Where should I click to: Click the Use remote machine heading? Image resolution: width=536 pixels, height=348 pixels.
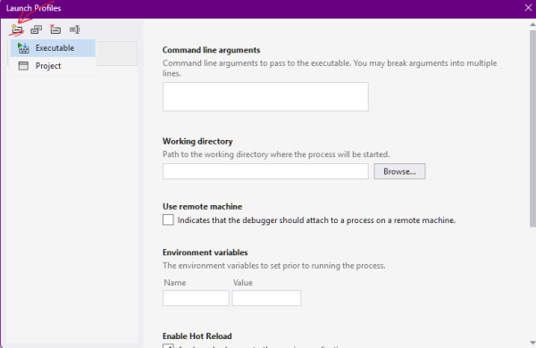click(203, 207)
